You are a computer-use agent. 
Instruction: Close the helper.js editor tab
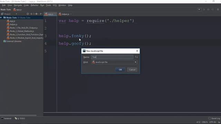[71, 14]
